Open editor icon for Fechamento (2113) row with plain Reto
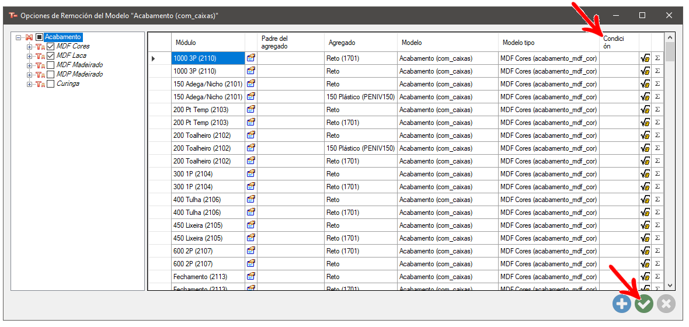 coord(251,277)
